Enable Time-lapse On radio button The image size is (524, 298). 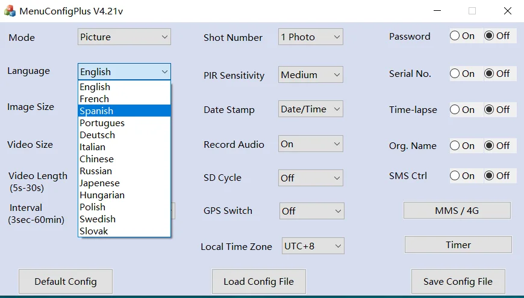(456, 110)
